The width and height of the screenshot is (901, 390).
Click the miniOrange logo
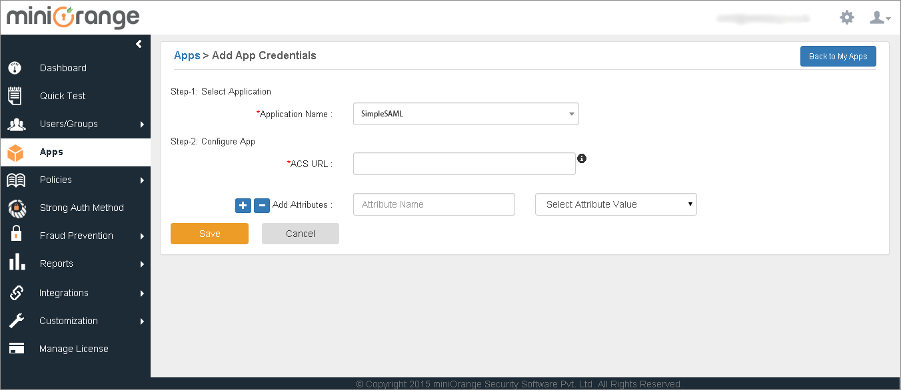pos(73,18)
